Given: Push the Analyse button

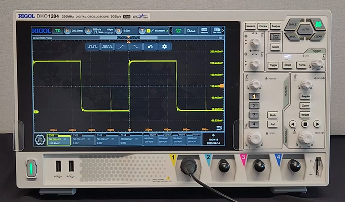Looking at the screenshot, I should [x=276, y=26].
